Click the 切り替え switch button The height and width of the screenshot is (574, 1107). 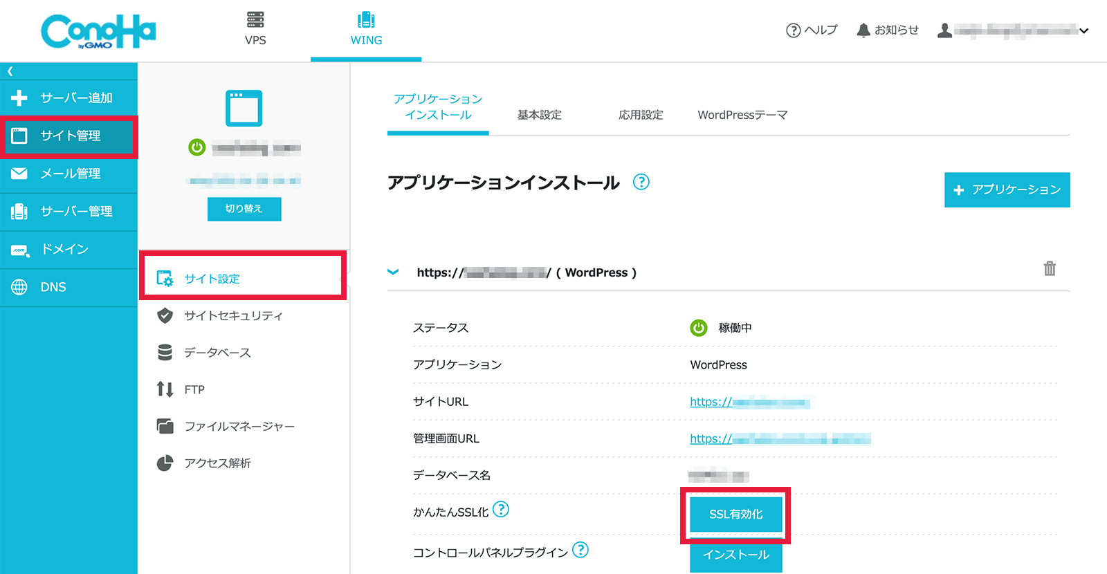tap(244, 209)
